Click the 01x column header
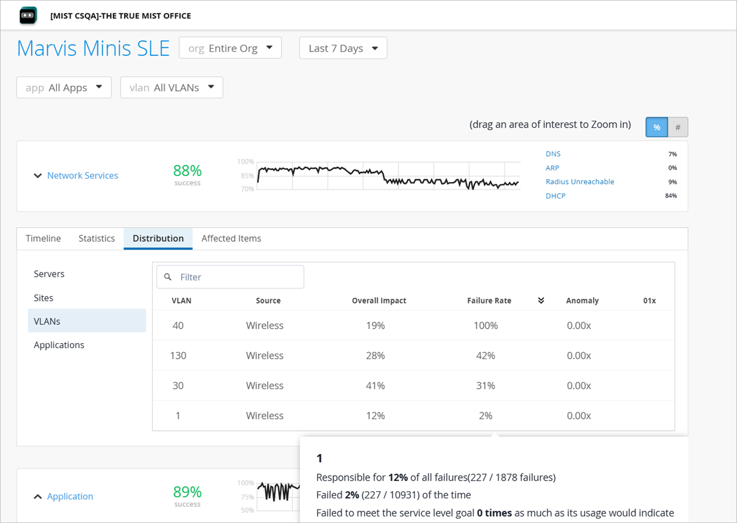 pyautogui.click(x=649, y=300)
